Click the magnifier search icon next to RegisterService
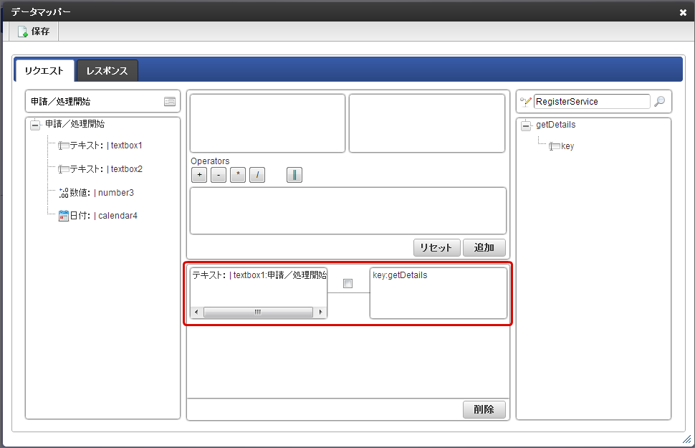The image size is (695, 448). (660, 102)
